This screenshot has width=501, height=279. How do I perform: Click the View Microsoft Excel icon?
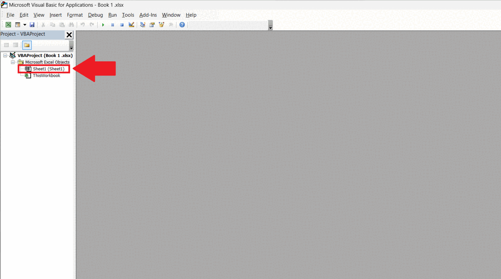[x=8, y=25]
